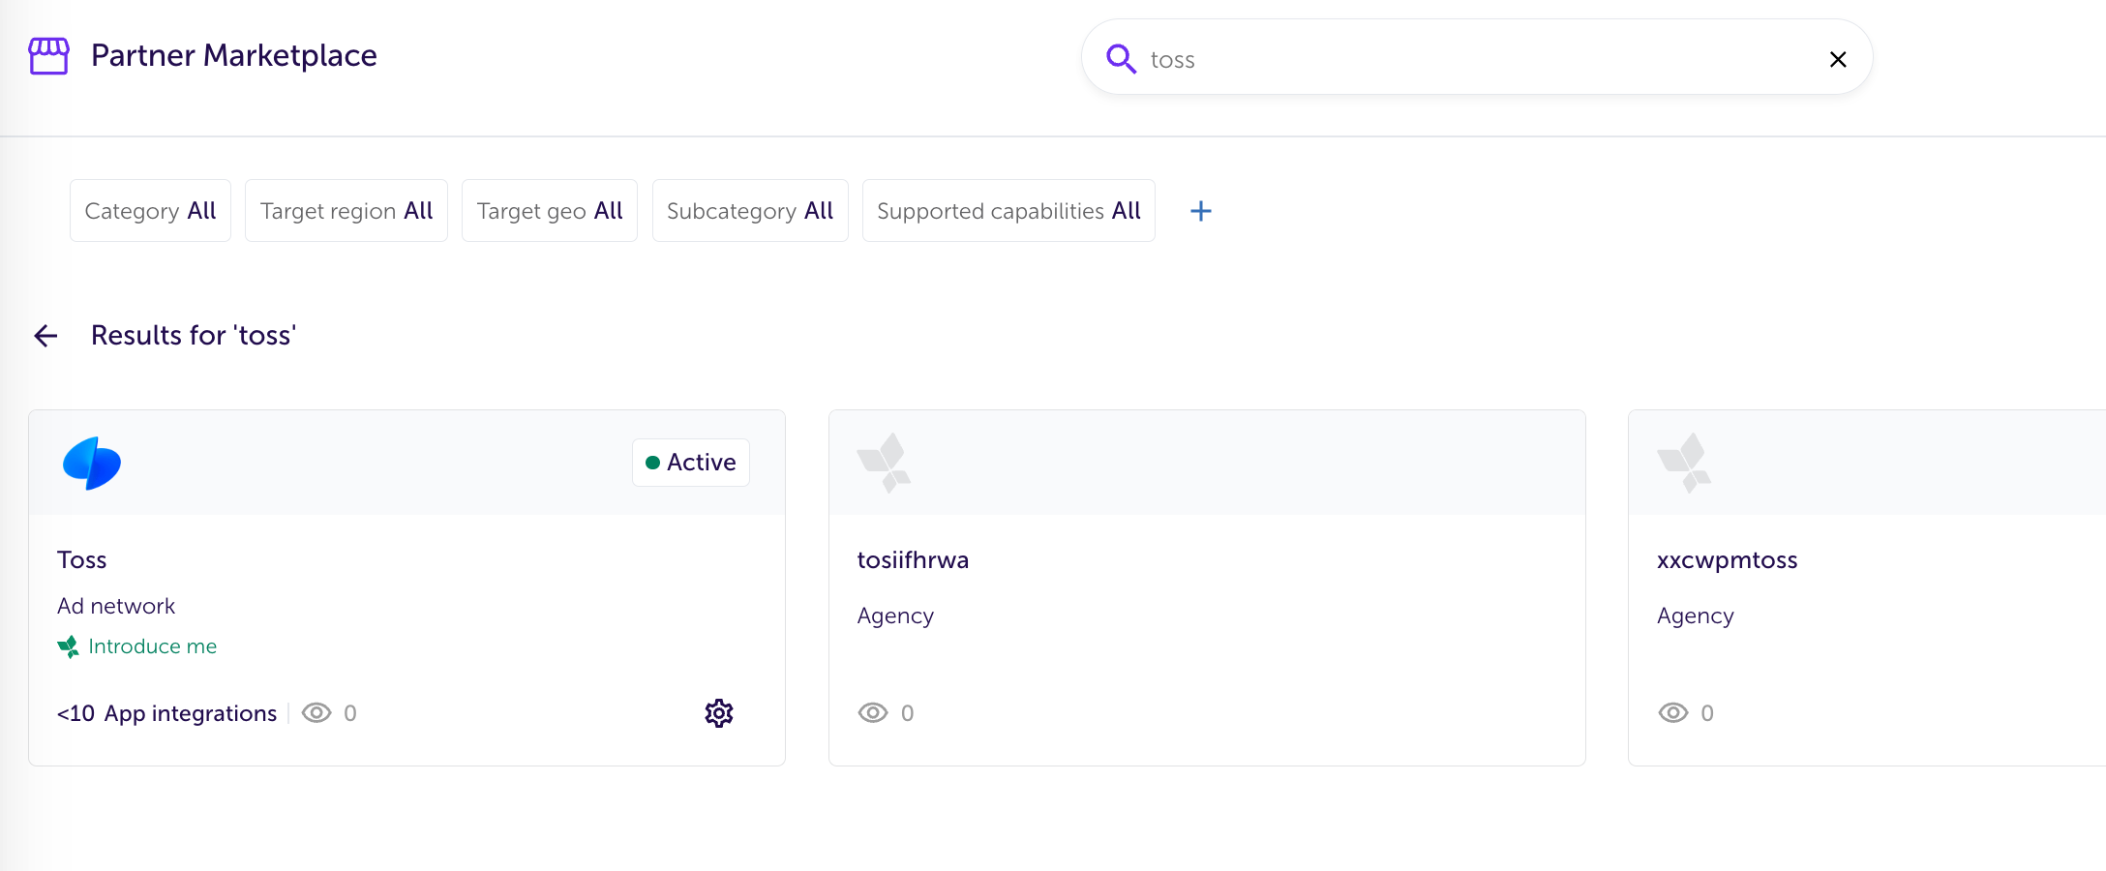The image size is (2106, 871).
Task: Expand the Supported capabilities filter
Action: coord(1008,211)
